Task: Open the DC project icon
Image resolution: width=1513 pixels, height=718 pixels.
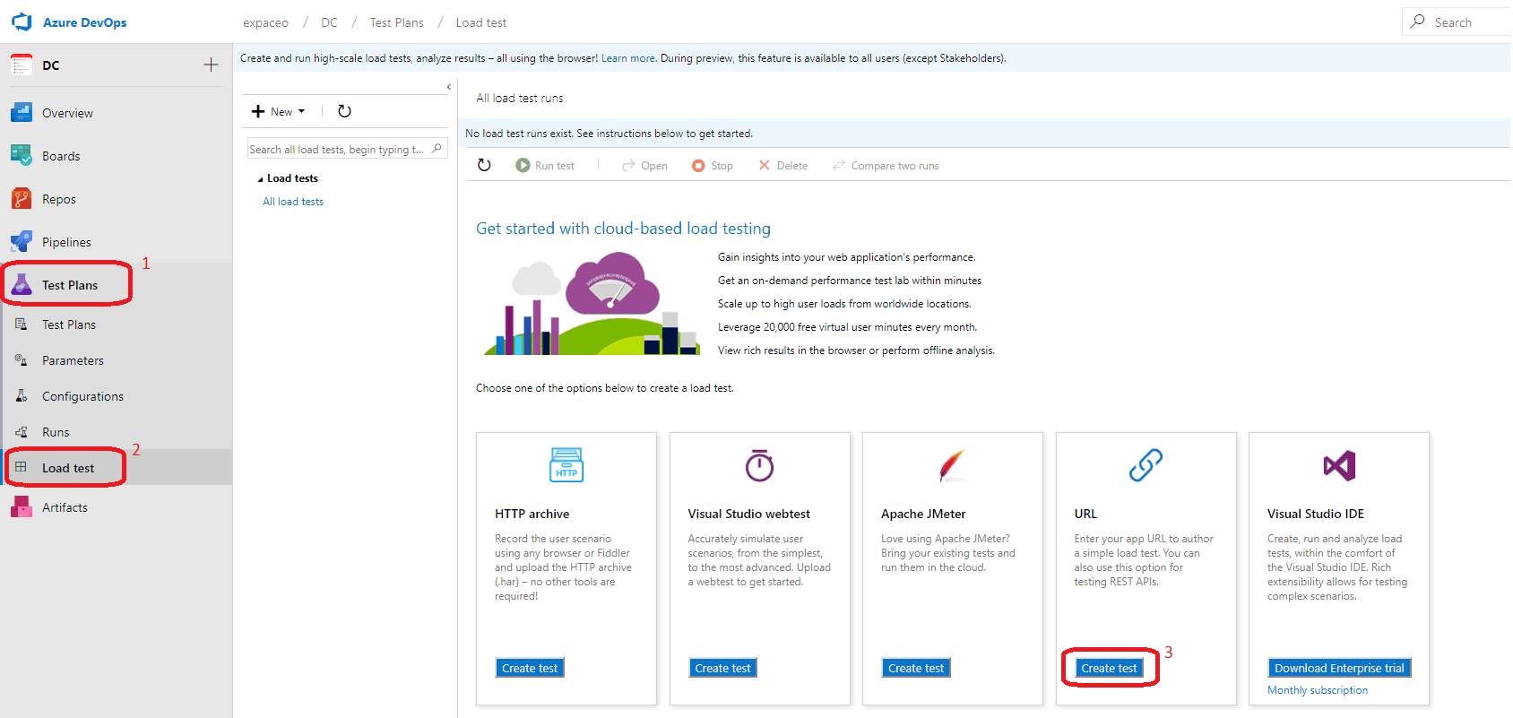Action: 22,65
